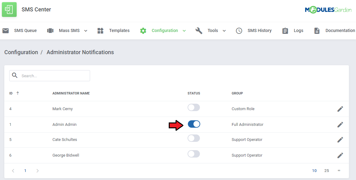Image resolution: width=356 pixels, height=180 pixels.
Task: Click the Logs clipboard icon
Action: coord(285,30)
